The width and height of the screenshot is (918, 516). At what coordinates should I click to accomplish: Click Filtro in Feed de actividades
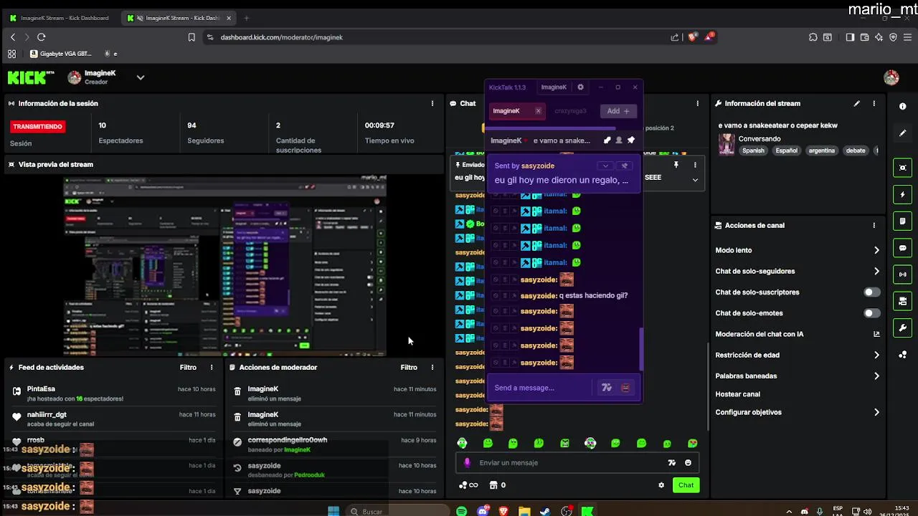pyautogui.click(x=188, y=368)
